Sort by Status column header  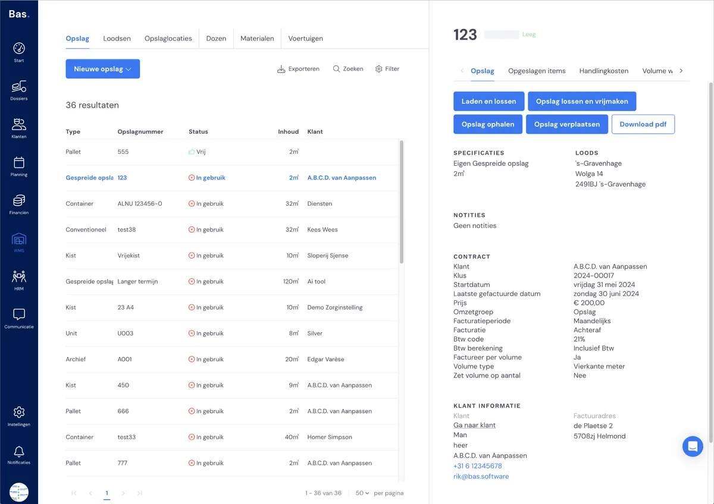(x=198, y=132)
